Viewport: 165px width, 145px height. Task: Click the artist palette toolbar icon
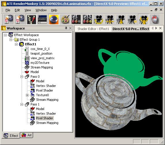pyautogui.click(x=65, y=19)
